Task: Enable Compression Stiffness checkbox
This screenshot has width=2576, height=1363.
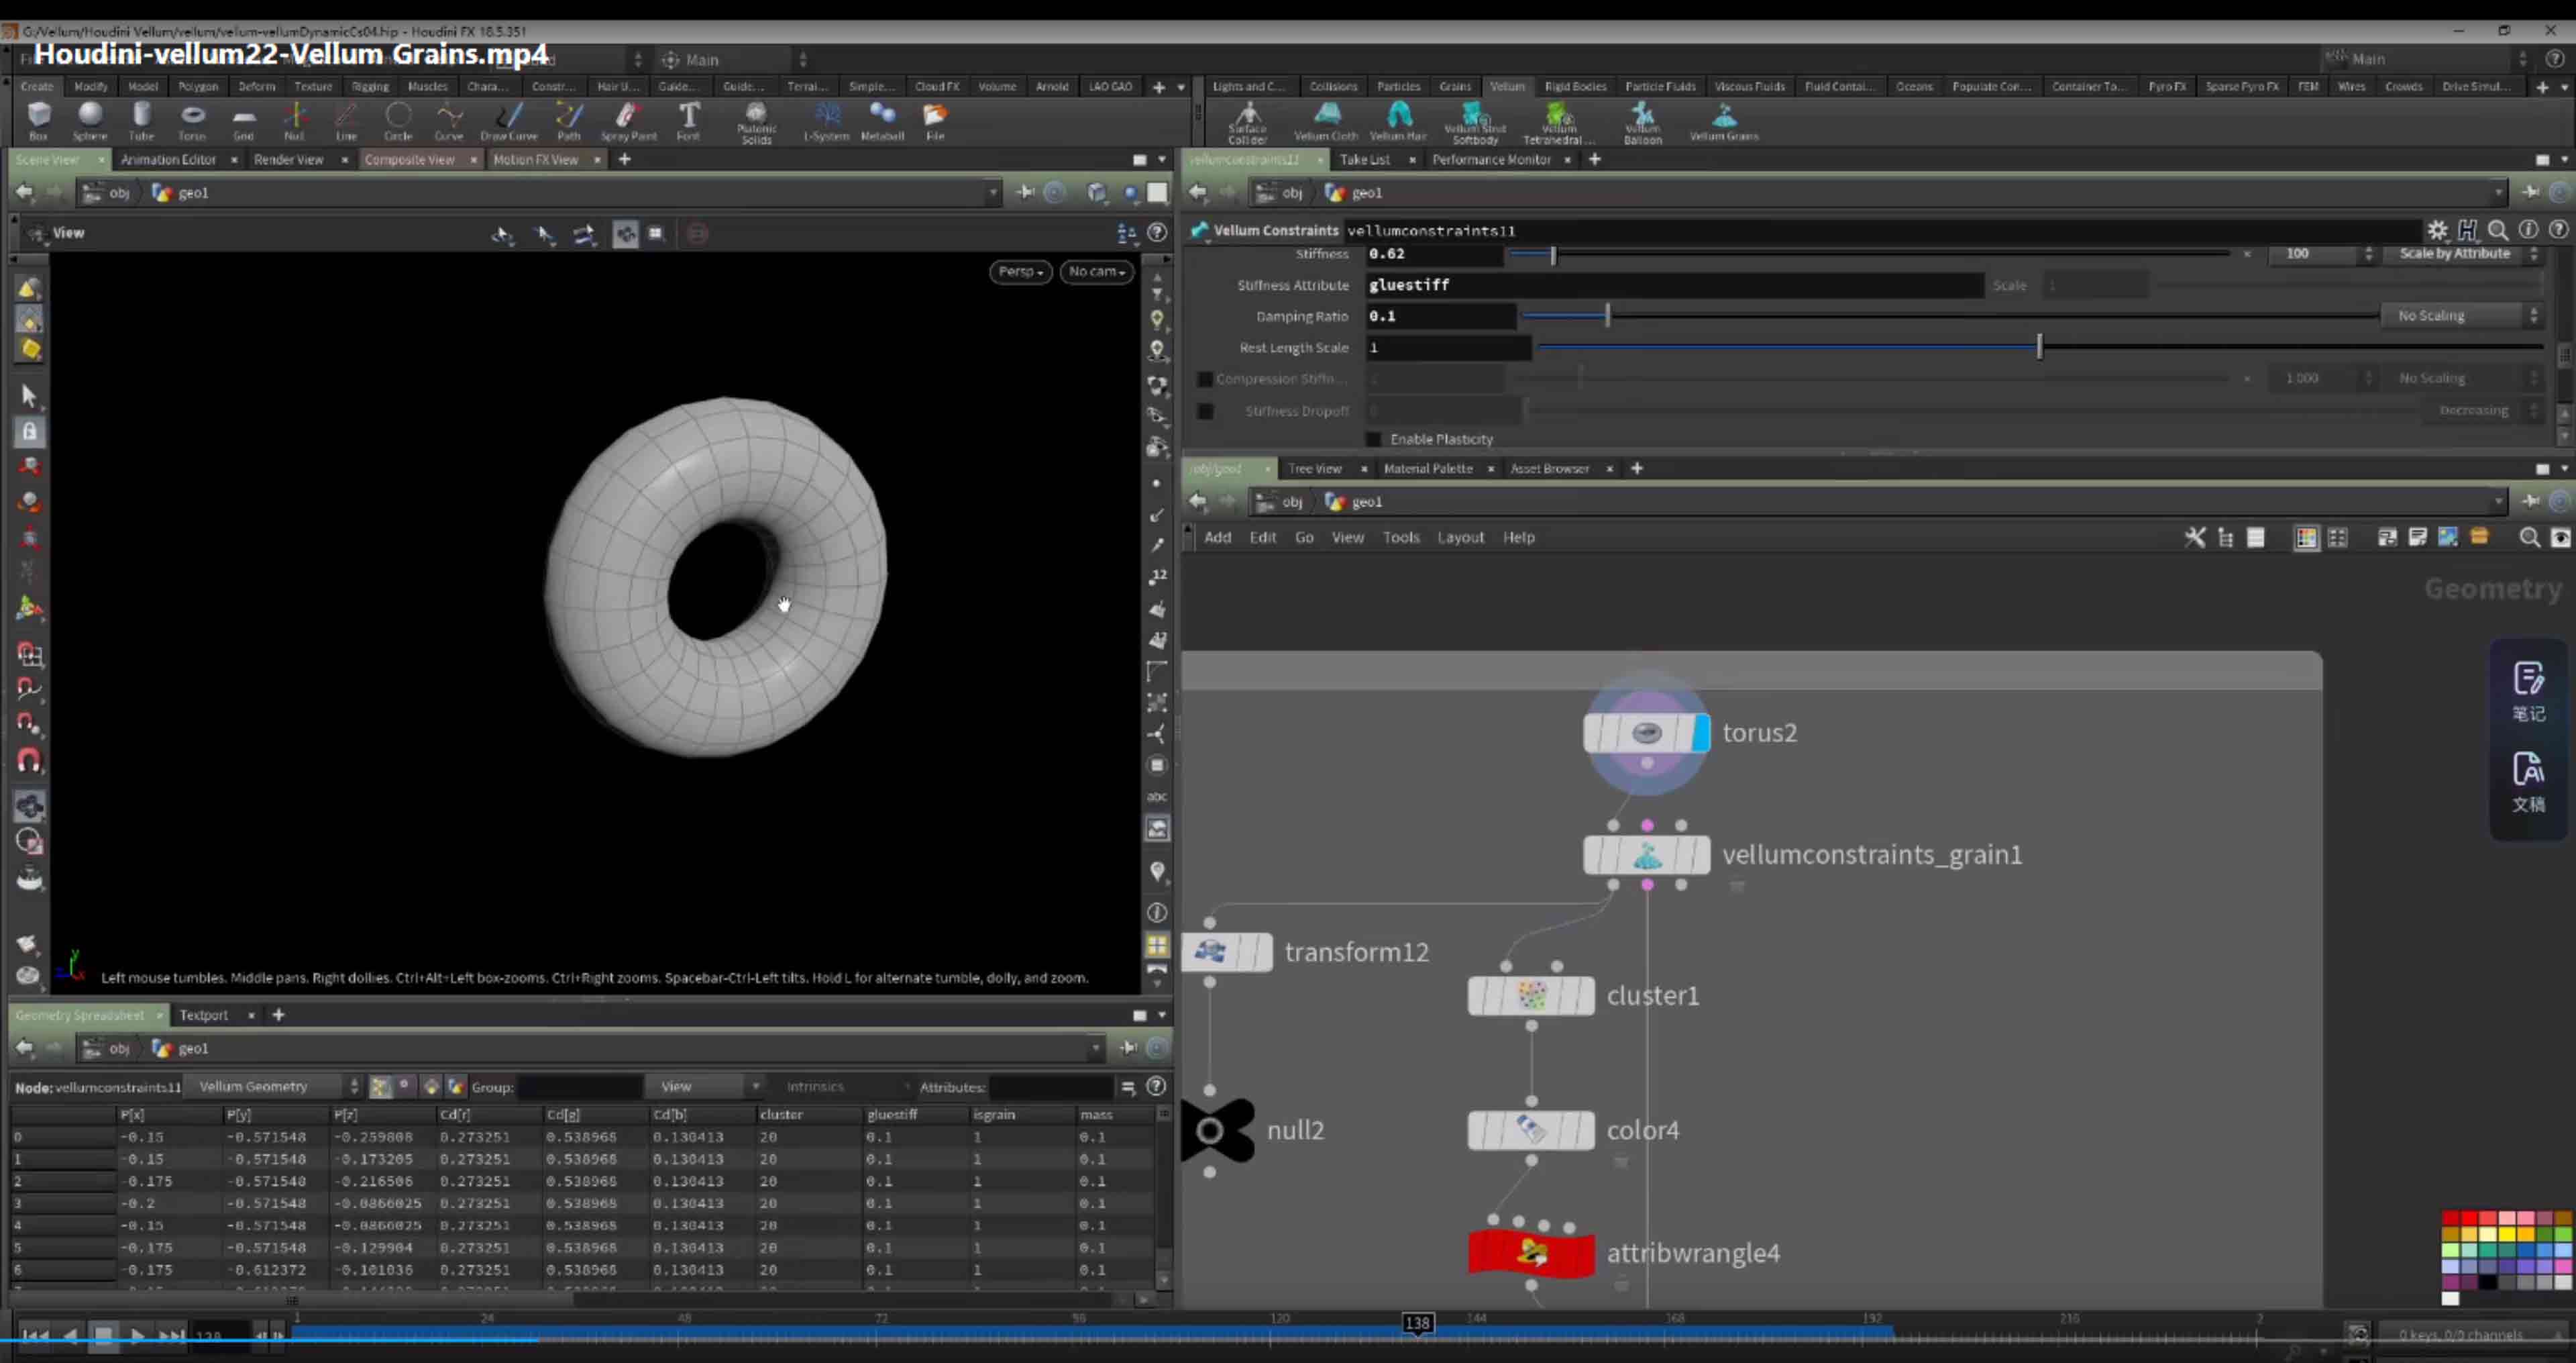Action: pyautogui.click(x=1205, y=379)
